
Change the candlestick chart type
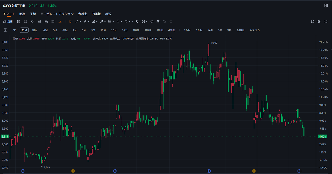tap(19, 22)
